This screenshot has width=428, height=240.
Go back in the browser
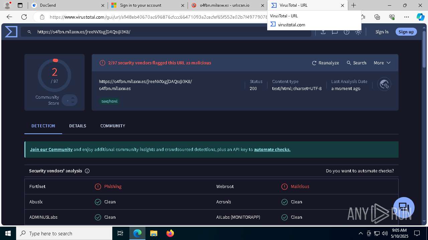pyautogui.click(x=9, y=17)
